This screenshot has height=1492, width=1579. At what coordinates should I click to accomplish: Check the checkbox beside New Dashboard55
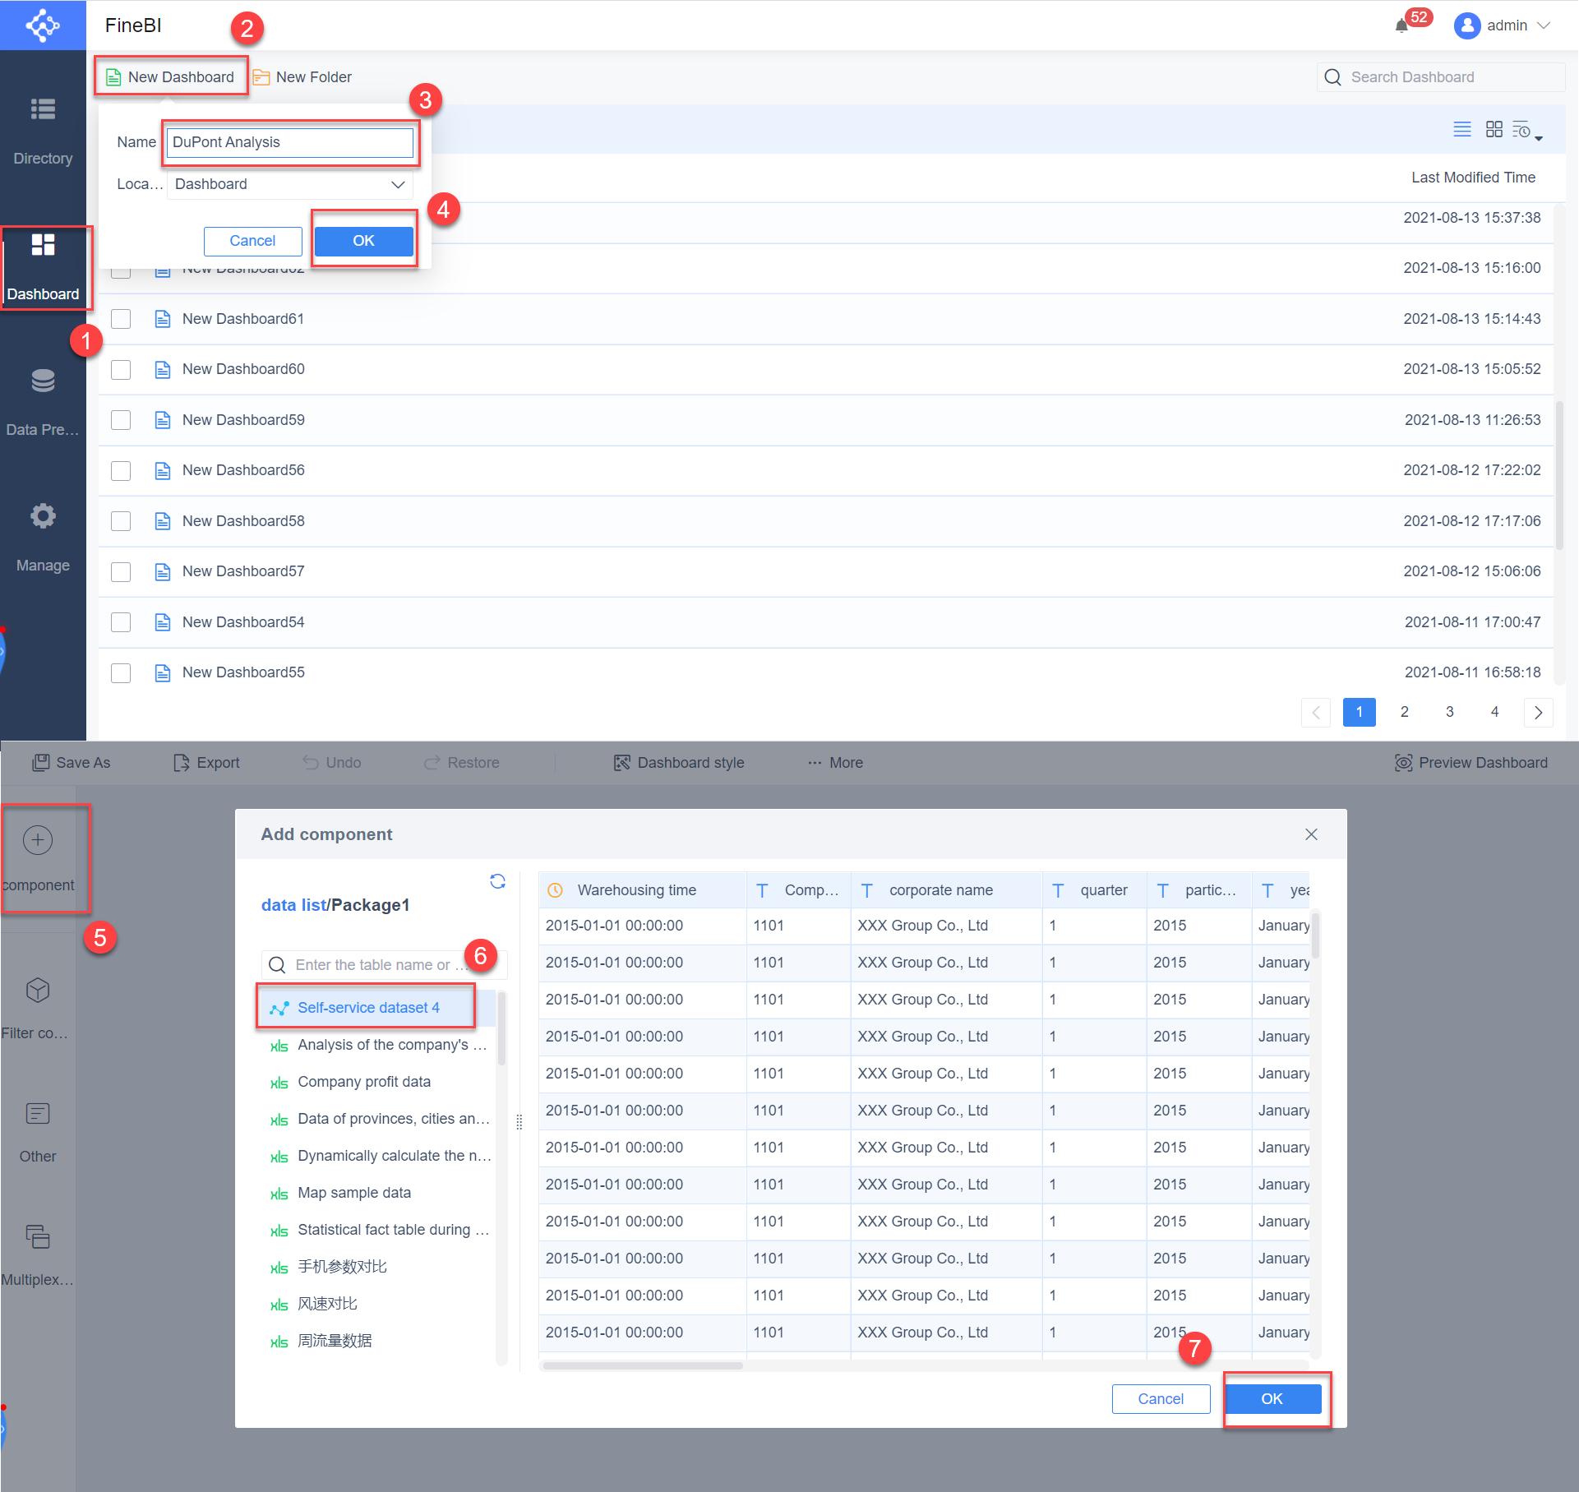coord(121,672)
